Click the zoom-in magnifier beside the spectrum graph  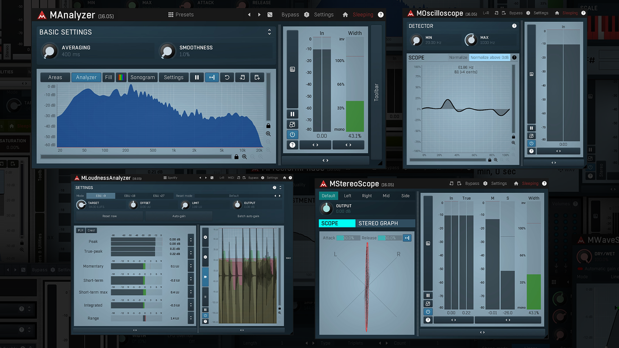click(x=268, y=134)
